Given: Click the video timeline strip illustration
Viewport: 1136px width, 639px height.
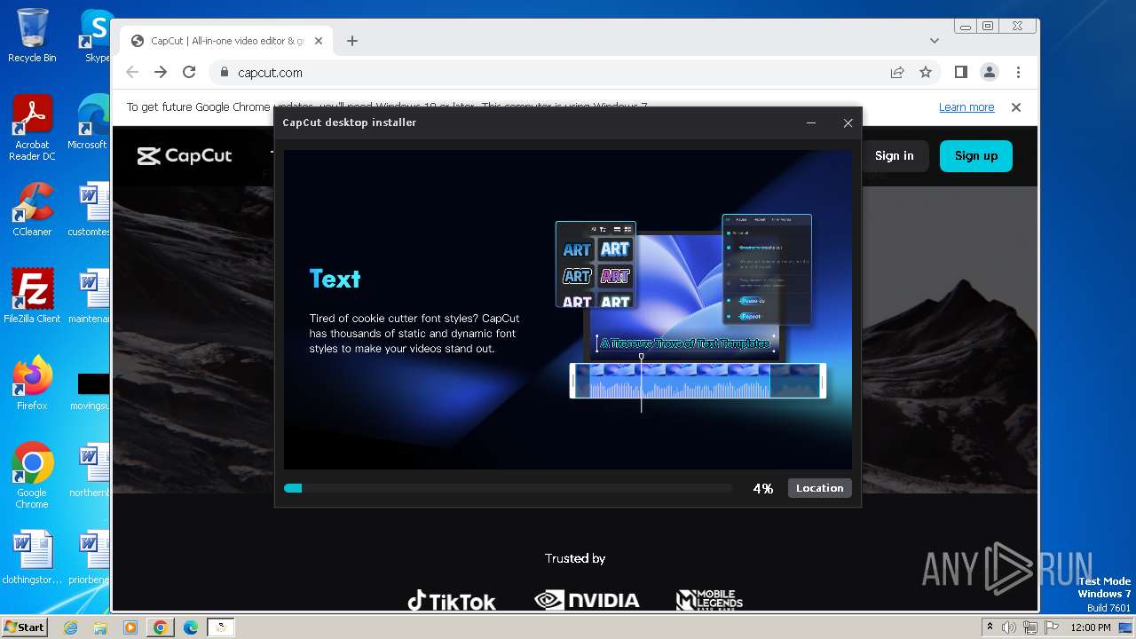Looking at the screenshot, I should tap(698, 381).
